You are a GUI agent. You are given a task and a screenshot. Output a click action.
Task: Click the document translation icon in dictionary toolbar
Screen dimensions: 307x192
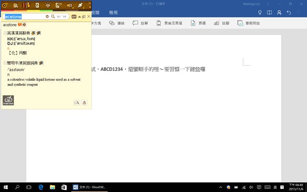[37, 5]
